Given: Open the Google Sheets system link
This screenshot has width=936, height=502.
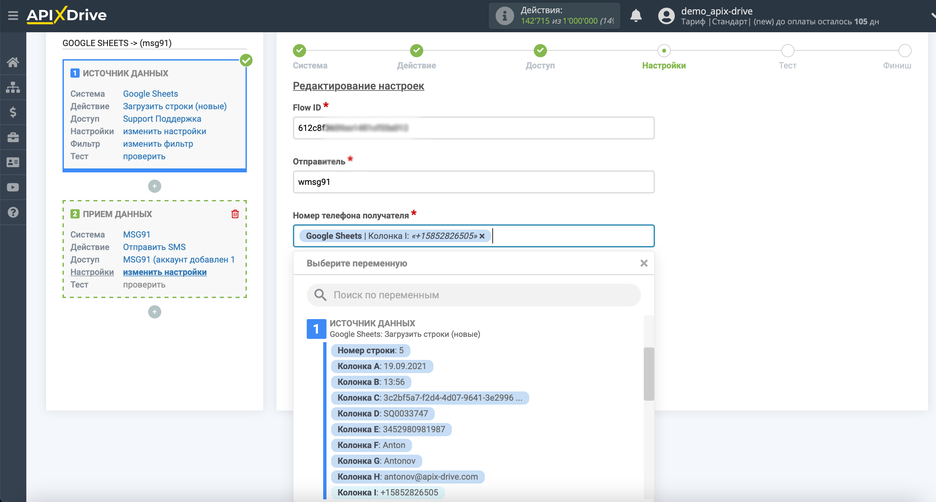Looking at the screenshot, I should (x=150, y=94).
